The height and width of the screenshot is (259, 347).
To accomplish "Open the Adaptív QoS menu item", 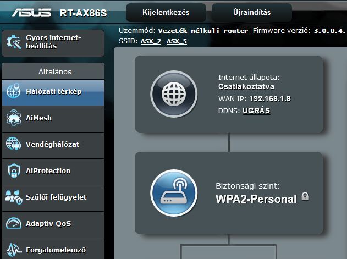I will [x=53, y=224].
